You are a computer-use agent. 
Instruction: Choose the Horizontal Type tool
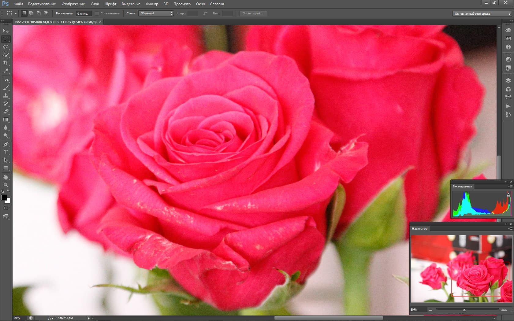tap(6, 152)
